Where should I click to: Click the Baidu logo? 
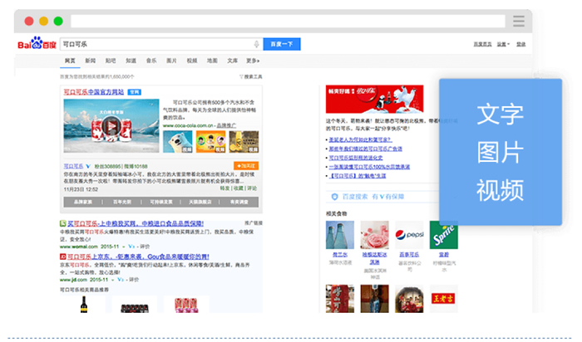click(x=37, y=43)
